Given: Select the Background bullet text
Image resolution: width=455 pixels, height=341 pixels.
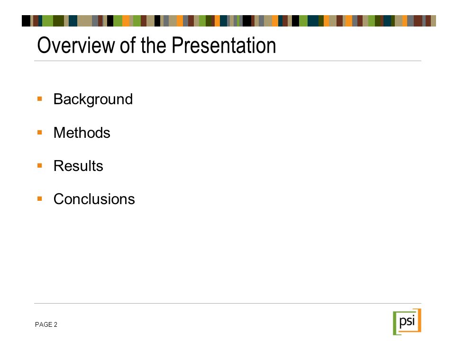Looking at the screenshot, I should point(93,99).
